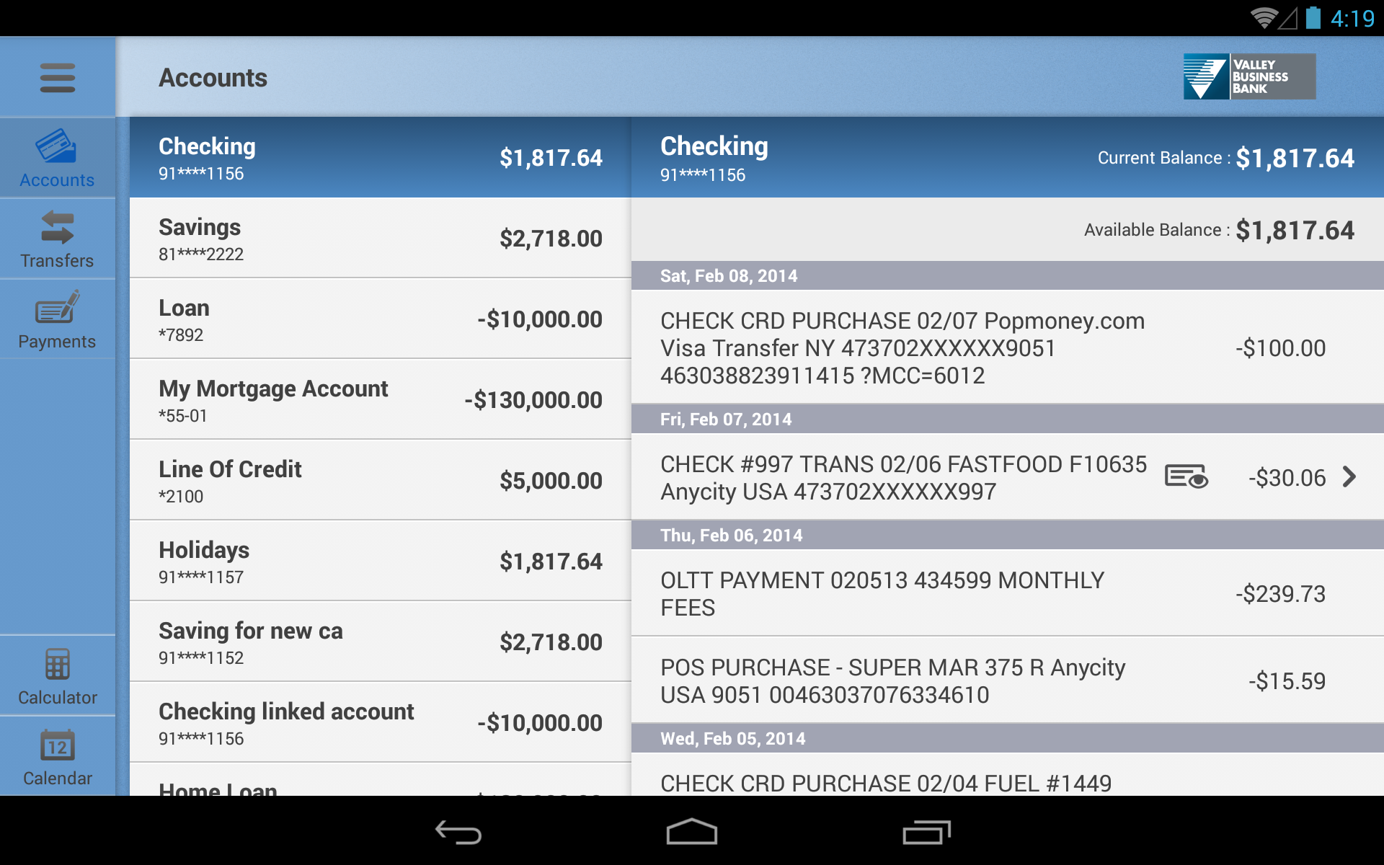Click the Valley Business Bank logo

point(1248,76)
